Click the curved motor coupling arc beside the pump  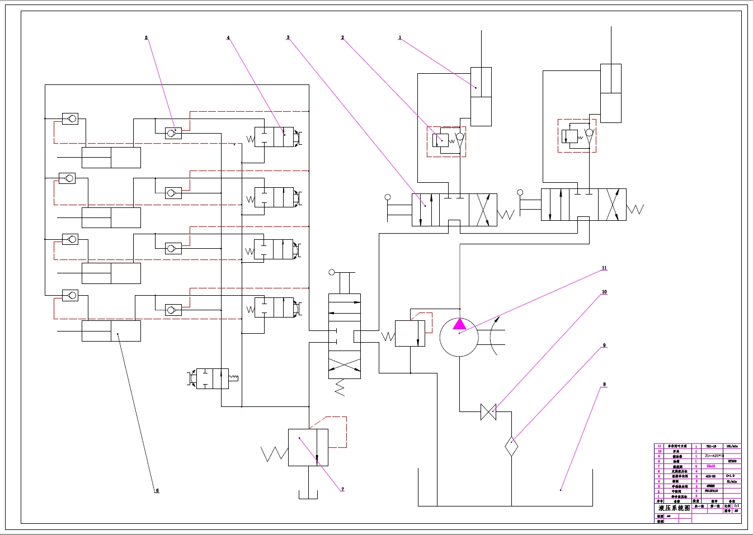494,335
